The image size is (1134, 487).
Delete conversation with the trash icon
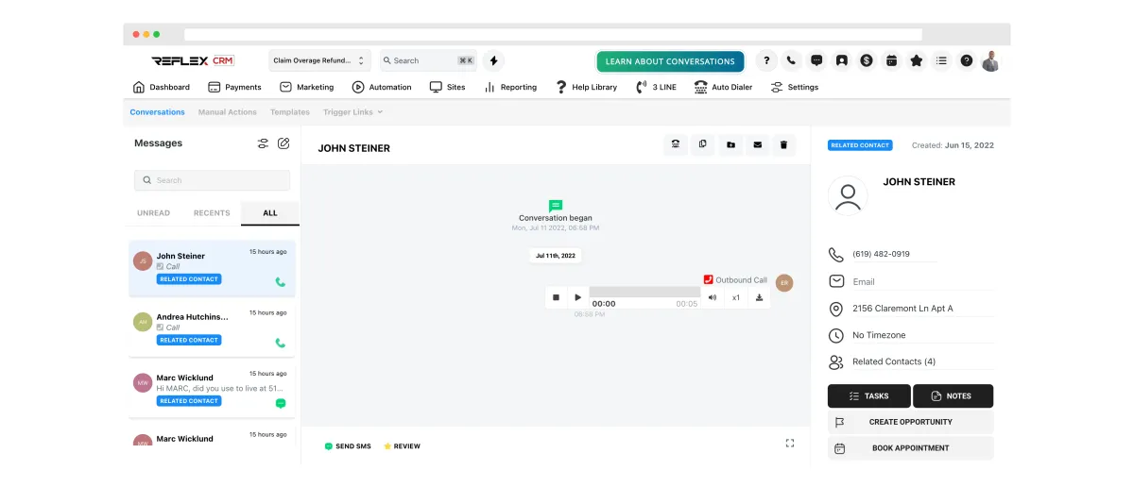(x=783, y=144)
